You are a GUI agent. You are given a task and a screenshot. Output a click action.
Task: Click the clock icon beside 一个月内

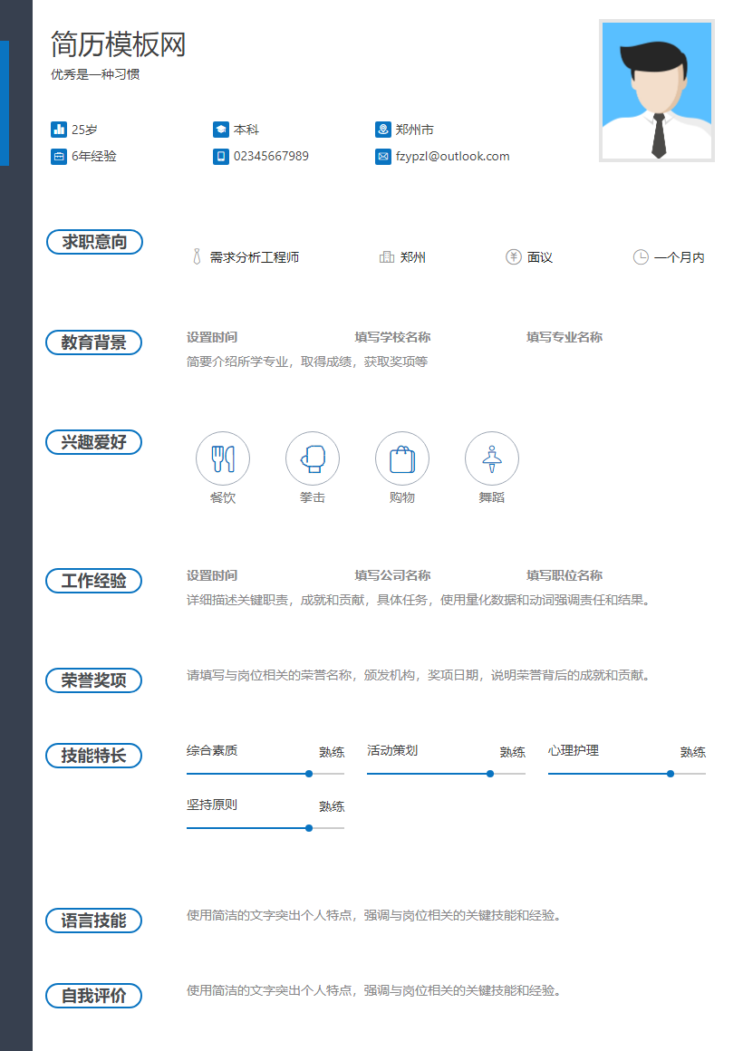[x=641, y=257]
